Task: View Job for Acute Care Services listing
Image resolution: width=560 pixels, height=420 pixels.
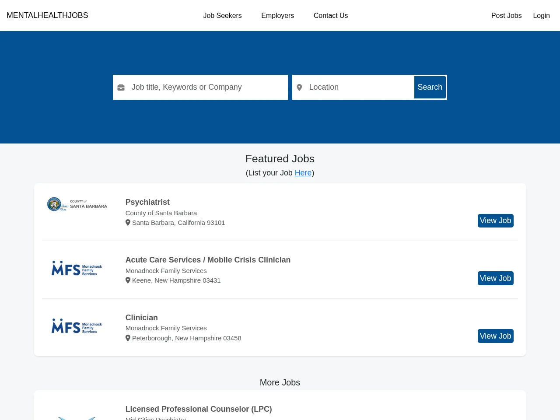Action: [x=495, y=278]
